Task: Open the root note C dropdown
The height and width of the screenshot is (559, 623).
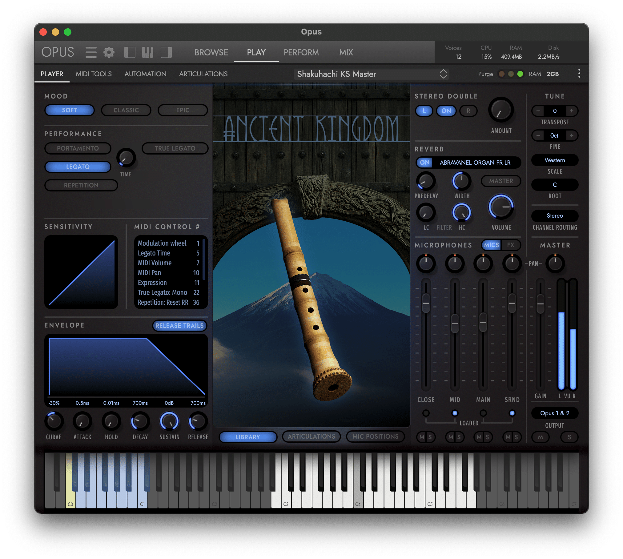Action: (555, 185)
